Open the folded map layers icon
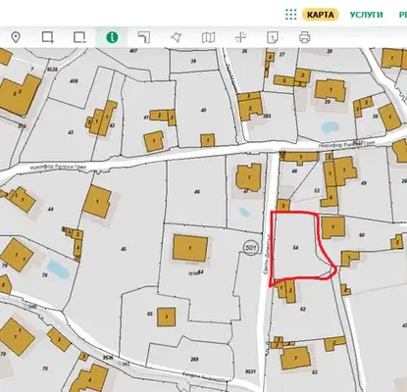The height and width of the screenshot is (392, 407). click(x=208, y=37)
